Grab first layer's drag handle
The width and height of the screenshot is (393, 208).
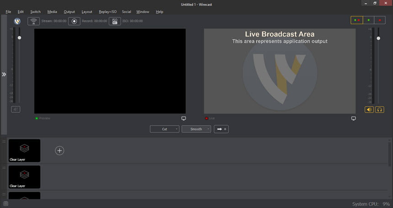[x=4, y=142]
